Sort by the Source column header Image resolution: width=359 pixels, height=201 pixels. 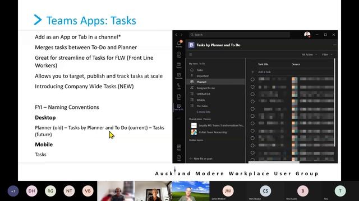(296, 64)
